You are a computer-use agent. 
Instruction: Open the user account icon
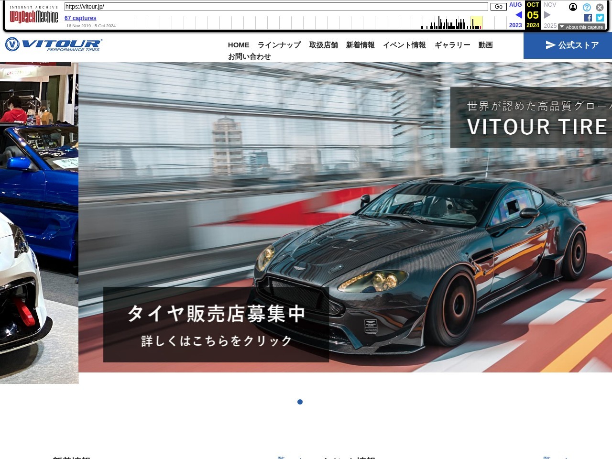pos(573,7)
